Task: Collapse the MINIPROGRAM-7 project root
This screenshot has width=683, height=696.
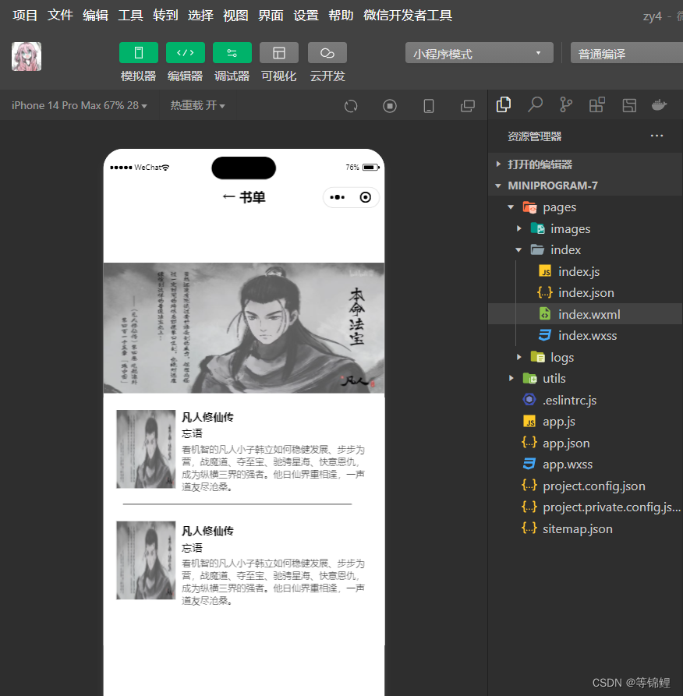Action: click(586, 185)
